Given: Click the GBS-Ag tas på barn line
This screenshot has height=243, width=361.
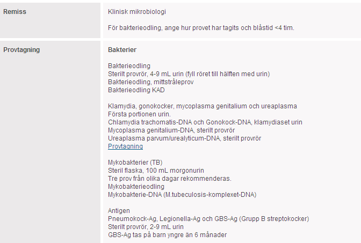Looking at the screenshot, I should click(168, 235).
